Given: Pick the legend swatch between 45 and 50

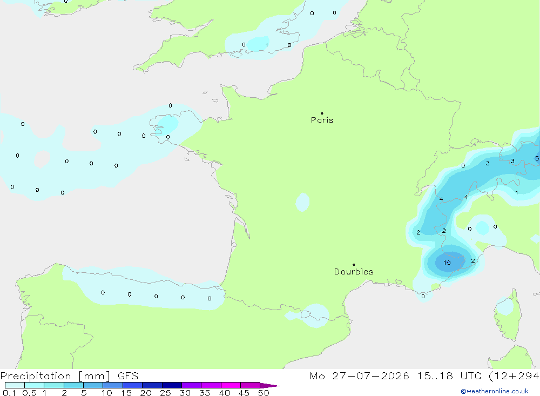Looking at the screenshot, I should [x=251, y=385].
